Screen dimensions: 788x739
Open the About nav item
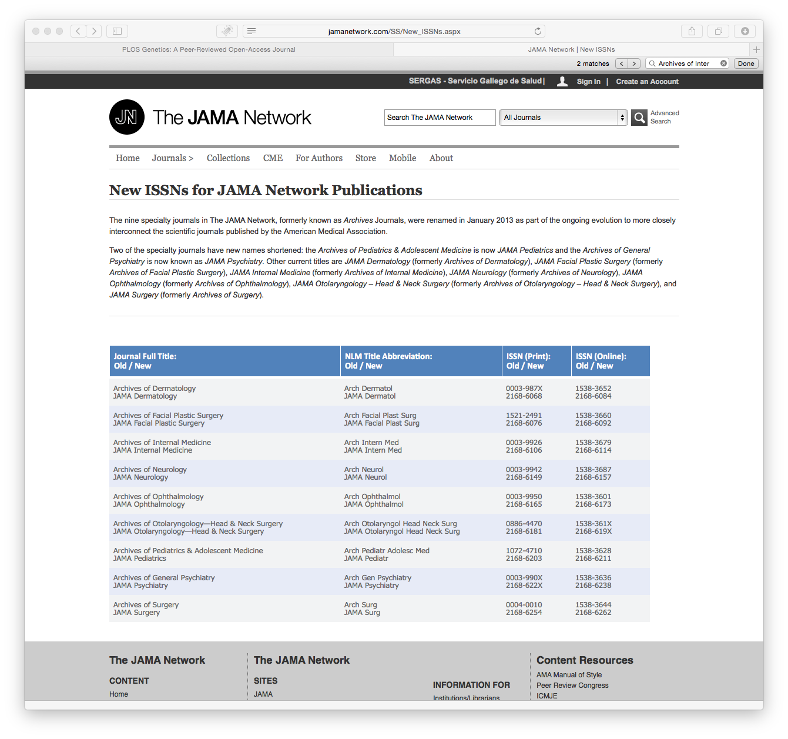(441, 158)
